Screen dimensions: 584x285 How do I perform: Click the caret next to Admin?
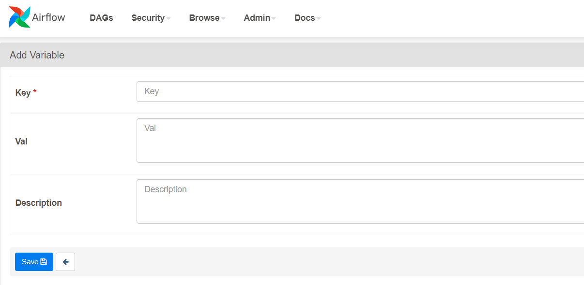(274, 18)
